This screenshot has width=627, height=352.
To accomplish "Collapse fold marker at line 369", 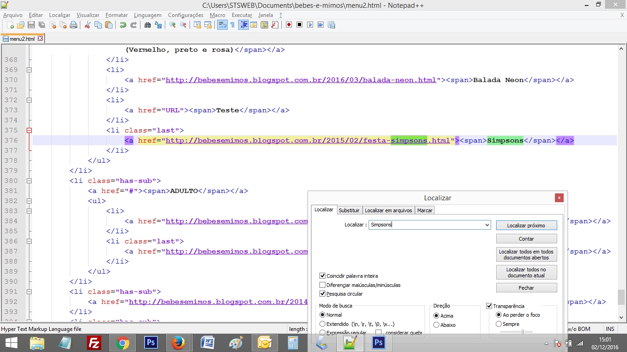I will [29, 70].
